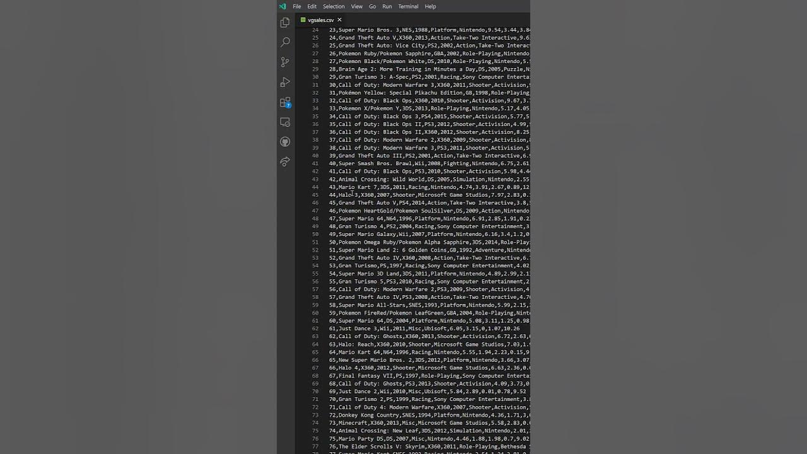Close the vgsales.csv tab
The height and width of the screenshot is (454, 807).
point(339,20)
